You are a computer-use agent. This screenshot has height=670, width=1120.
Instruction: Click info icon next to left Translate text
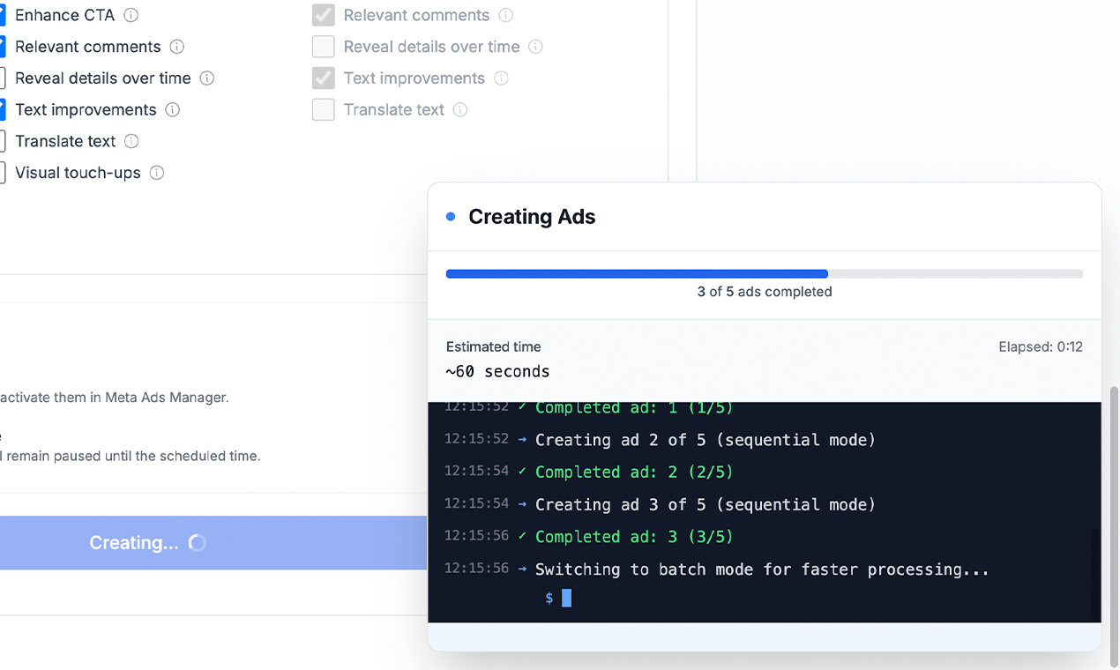pos(131,141)
